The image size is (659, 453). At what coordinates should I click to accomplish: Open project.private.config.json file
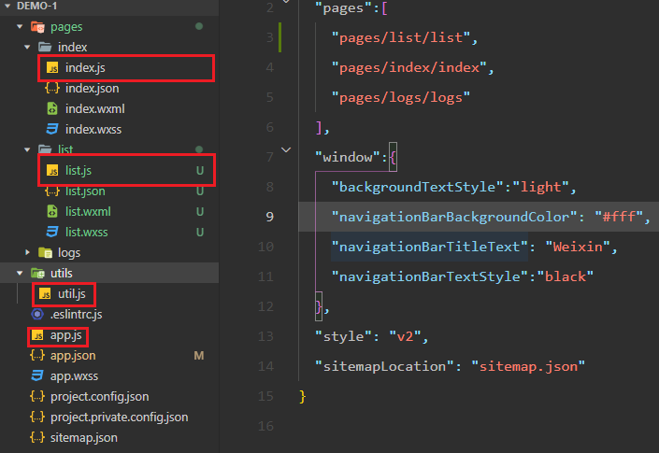click(x=119, y=417)
